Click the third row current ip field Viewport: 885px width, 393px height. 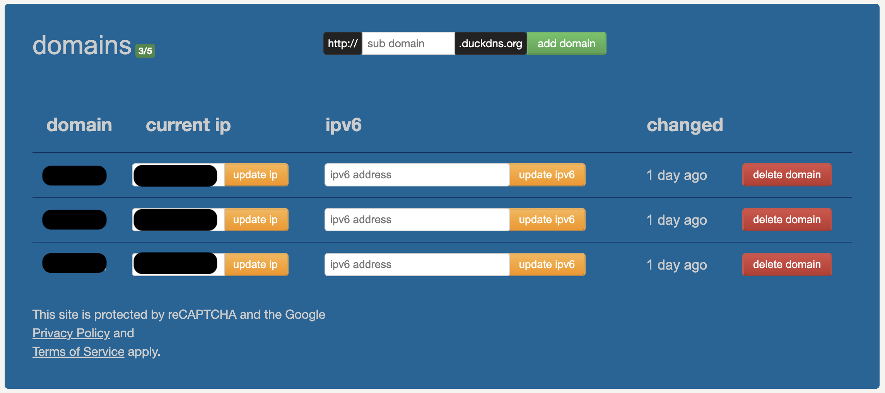pyautogui.click(x=178, y=265)
